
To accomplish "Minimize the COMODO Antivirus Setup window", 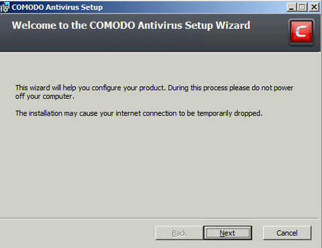I will point(291,7).
